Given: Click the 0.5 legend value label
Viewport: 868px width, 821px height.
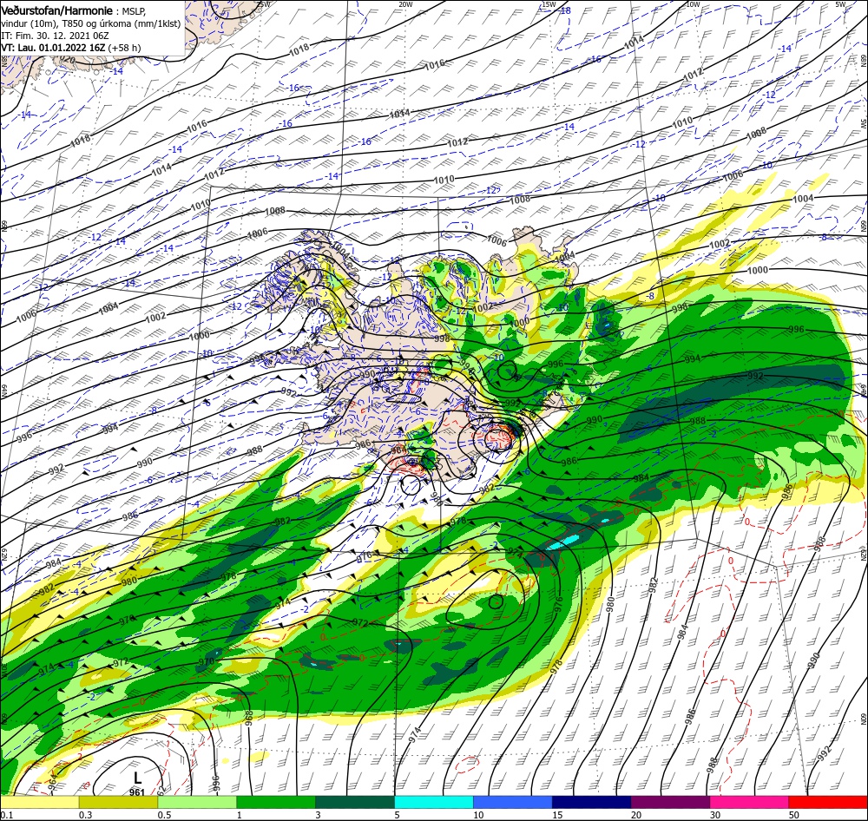Looking at the screenshot, I should (164, 814).
